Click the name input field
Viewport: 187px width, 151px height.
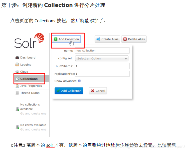[x=102, y=50]
